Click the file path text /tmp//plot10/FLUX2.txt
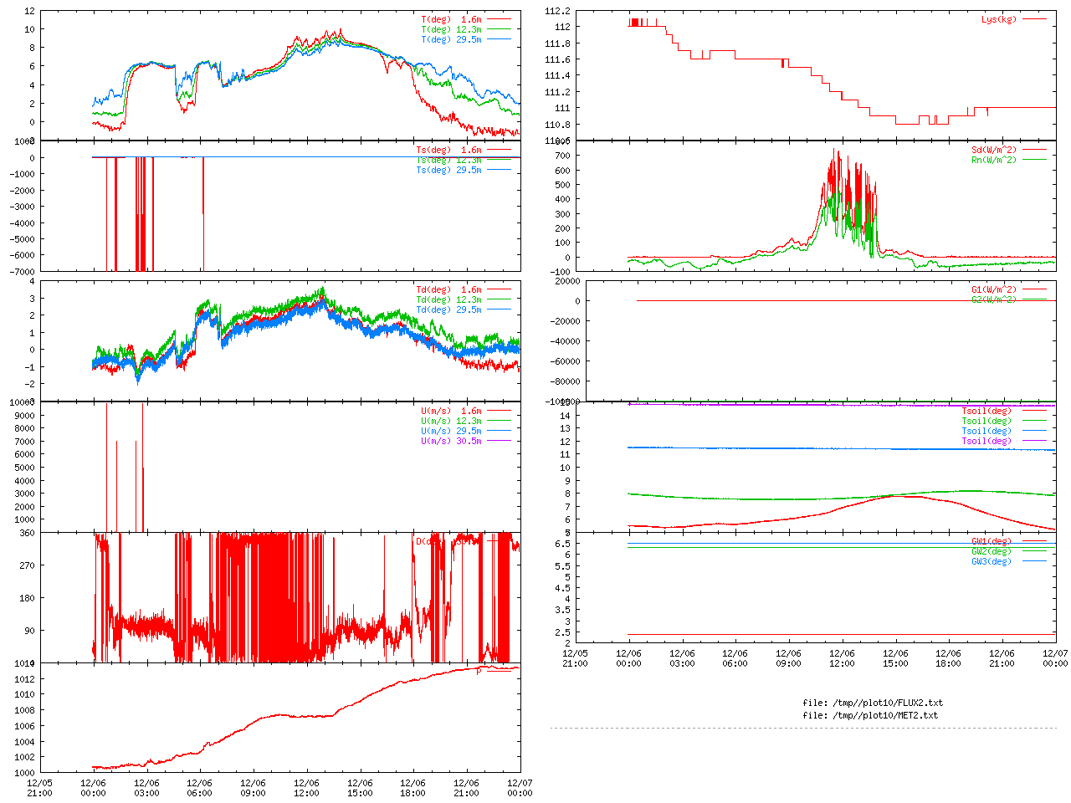The height and width of the screenshot is (803, 1071). 872,703
